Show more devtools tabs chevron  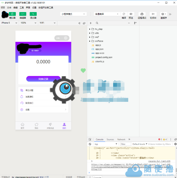(x=129, y=139)
